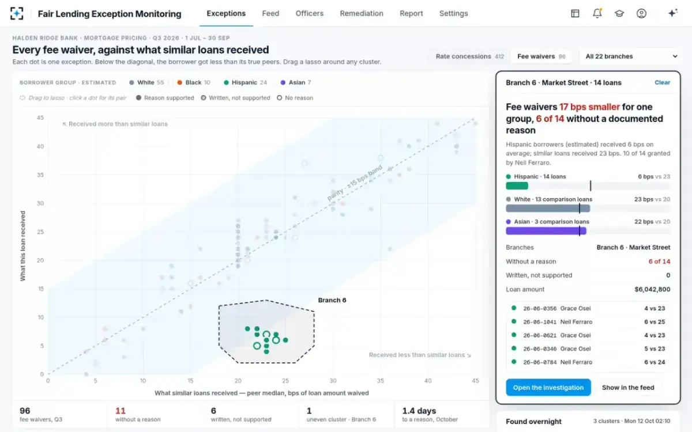Switch to the Feed tab
Screen dimensions: 692x432
[x=270, y=13]
